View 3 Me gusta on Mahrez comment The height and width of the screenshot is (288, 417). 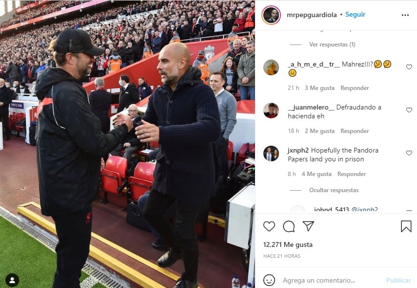pos(320,88)
